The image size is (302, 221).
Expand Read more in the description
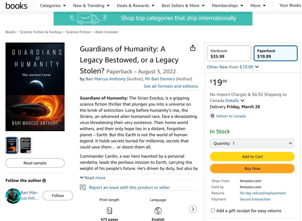pos(93,178)
